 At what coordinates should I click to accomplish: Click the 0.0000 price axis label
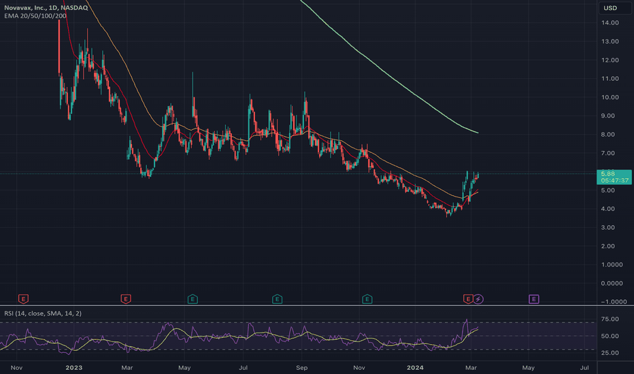click(612, 283)
